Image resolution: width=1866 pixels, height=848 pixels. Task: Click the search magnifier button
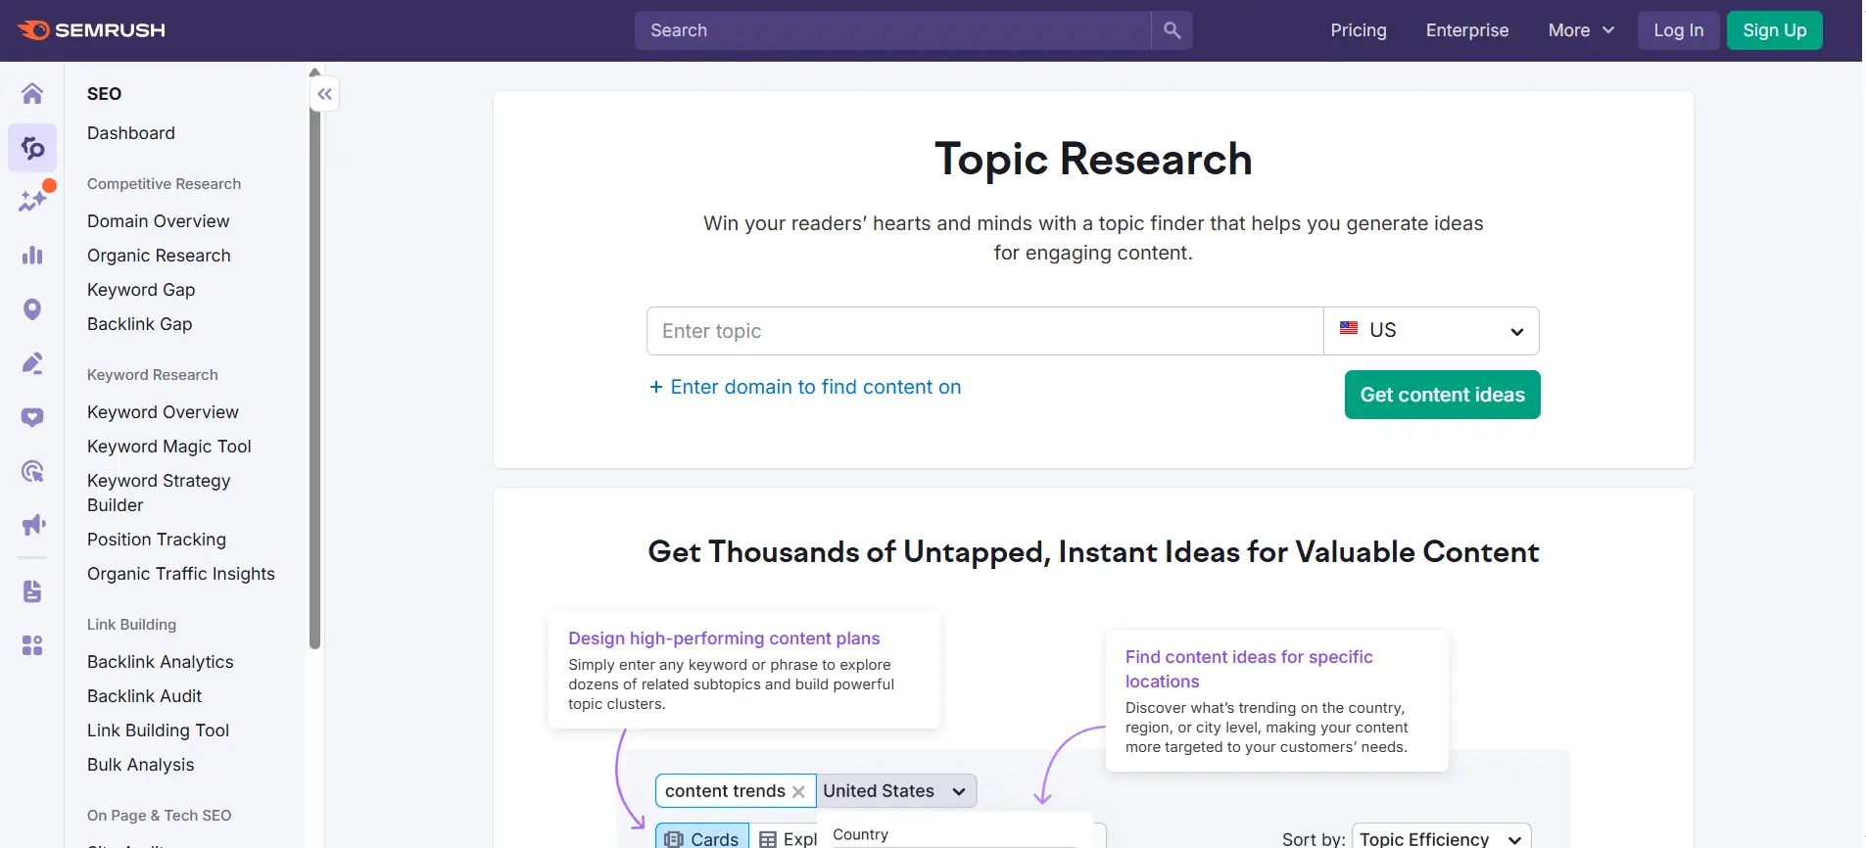(x=1172, y=30)
